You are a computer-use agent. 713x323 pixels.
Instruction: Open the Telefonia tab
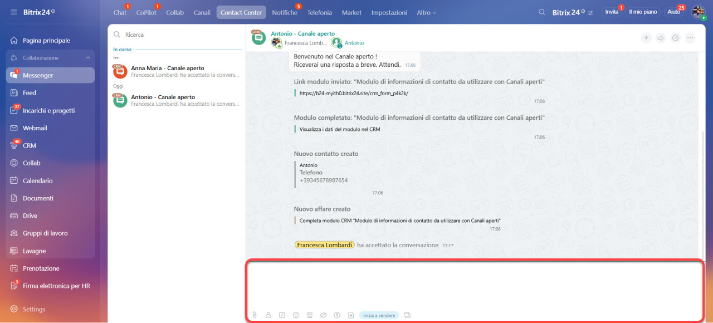tap(320, 12)
